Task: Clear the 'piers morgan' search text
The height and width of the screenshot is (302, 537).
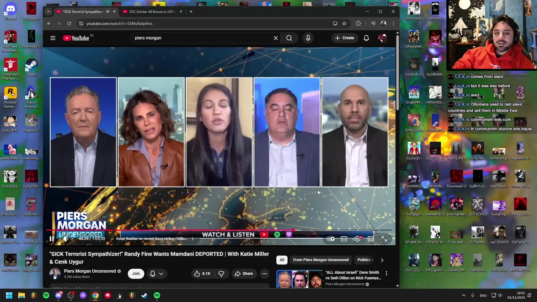Action: tap(276, 38)
